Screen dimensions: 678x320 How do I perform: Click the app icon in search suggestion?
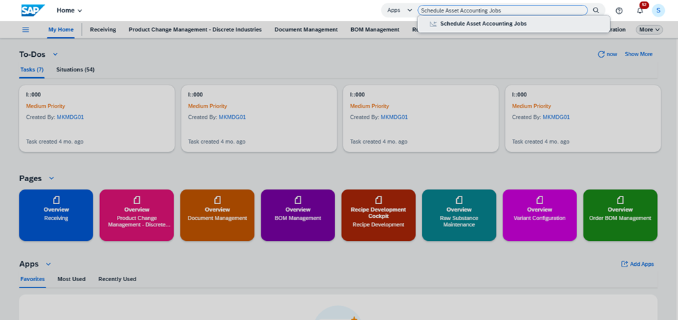433,24
